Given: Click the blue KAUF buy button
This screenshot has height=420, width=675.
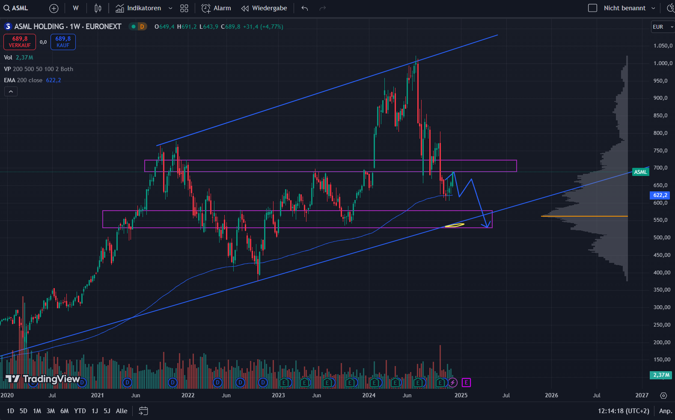Looking at the screenshot, I should pyautogui.click(x=63, y=42).
